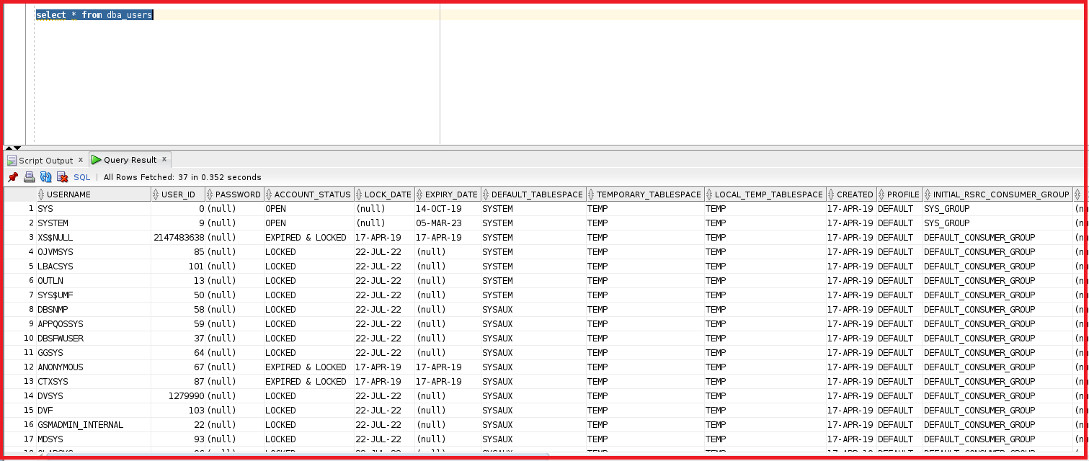Click the APPQOSSYS username cell
Screen dimensions: 1089x461
click(93, 324)
